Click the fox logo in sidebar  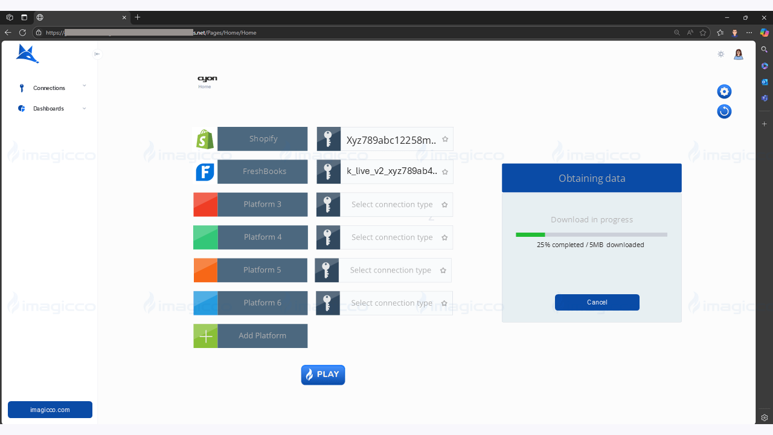[27, 54]
